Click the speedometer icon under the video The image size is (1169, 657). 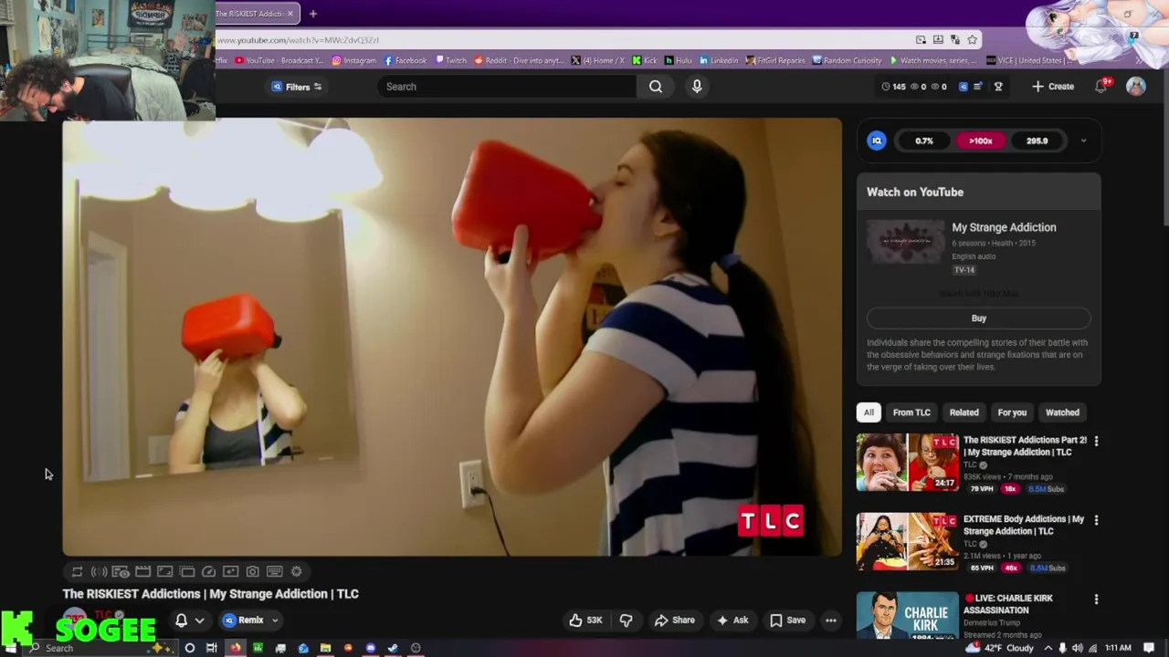coord(208,571)
